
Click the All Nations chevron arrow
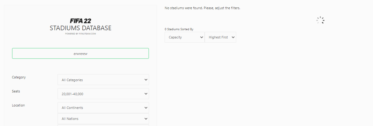[146, 119]
